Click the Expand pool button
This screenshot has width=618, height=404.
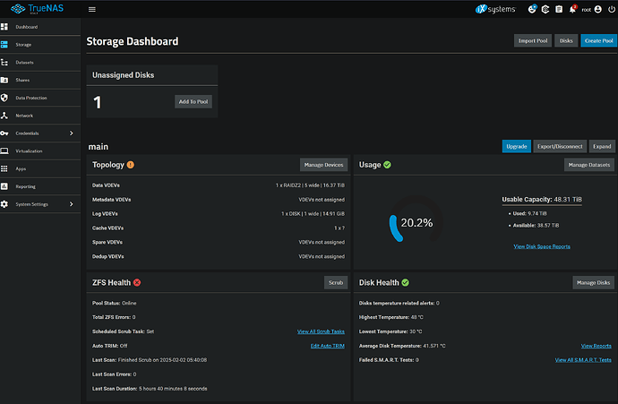[602, 146]
